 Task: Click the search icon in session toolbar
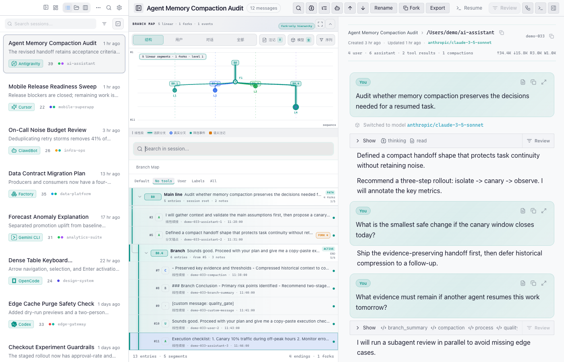click(x=299, y=8)
